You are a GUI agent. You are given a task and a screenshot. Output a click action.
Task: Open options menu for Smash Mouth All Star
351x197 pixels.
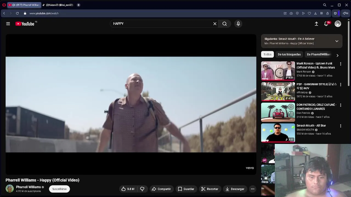click(341, 126)
